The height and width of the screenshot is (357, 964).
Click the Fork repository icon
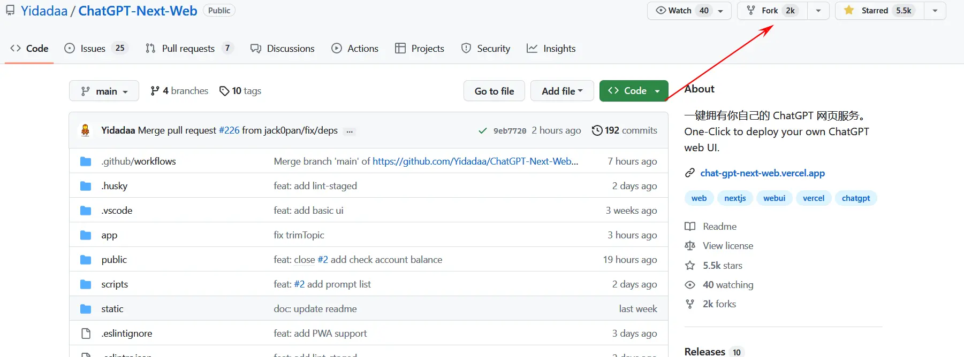click(x=751, y=11)
